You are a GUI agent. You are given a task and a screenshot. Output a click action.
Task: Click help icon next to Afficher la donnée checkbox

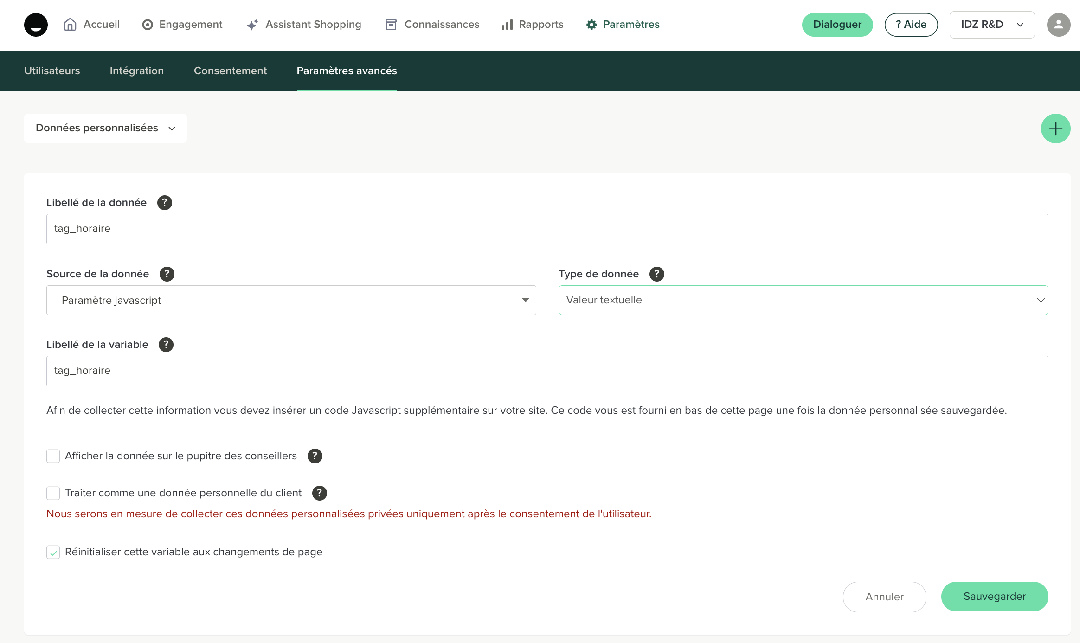(x=315, y=456)
